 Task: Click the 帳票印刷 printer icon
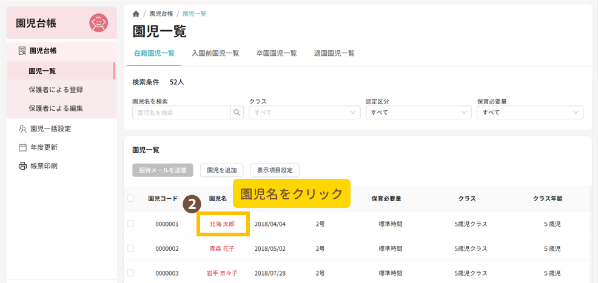(22, 166)
